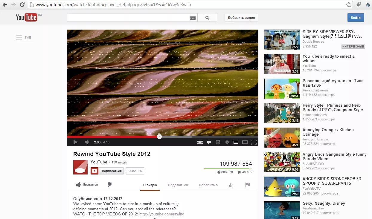Image resolution: width=372 pixels, height=219 pixels.
Task: View video statistics with the chart icon
Action: [231, 185]
